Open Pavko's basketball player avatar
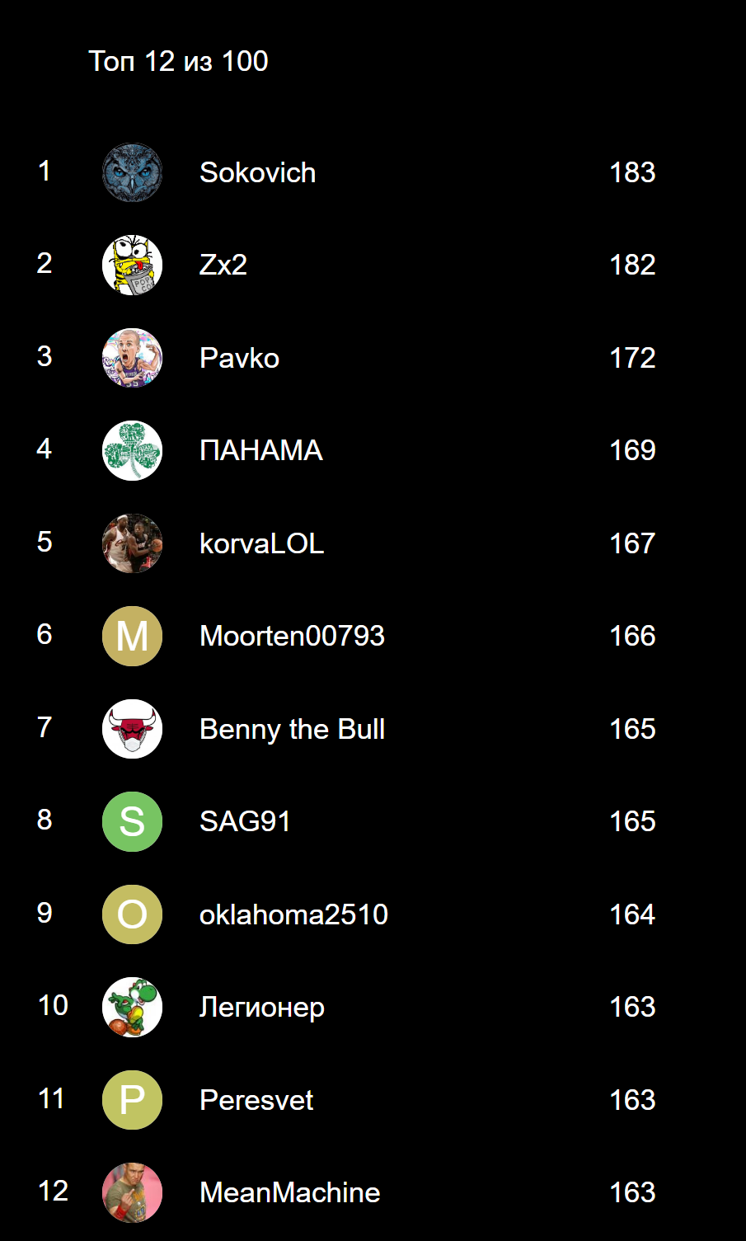The height and width of the screenshot is (1241, 746). [132, 358]
